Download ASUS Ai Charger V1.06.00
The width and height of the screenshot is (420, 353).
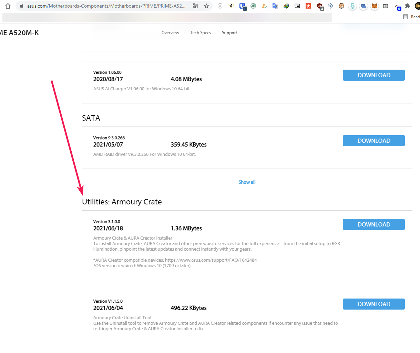point(374,75)
